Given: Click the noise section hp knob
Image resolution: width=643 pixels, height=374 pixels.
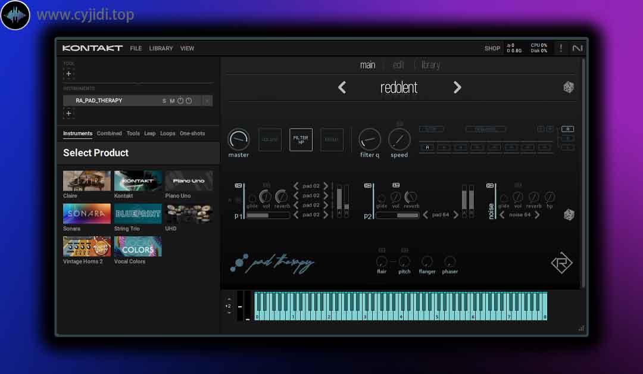Looking at the screenshot, I should pyautogui.click(x=550, y=197).
